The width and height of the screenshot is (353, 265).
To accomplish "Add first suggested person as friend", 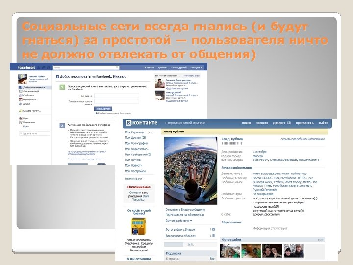I will click(177, 89).
